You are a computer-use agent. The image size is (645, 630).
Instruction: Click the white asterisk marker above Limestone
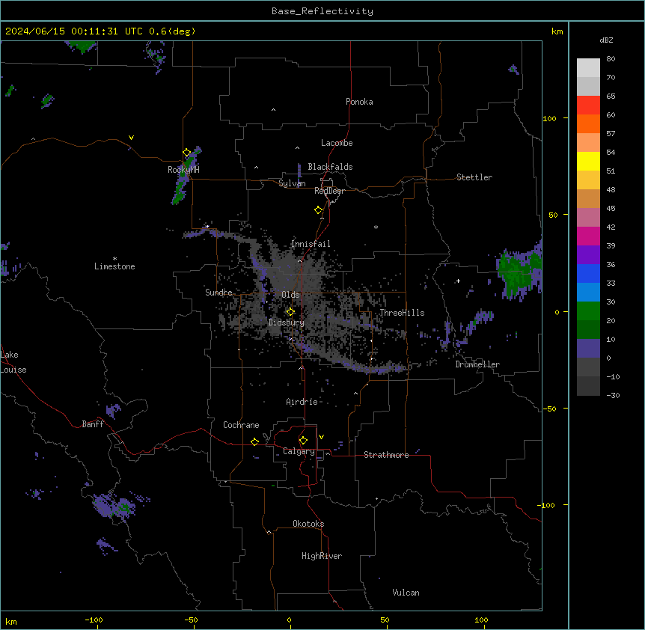pos(114,259)
